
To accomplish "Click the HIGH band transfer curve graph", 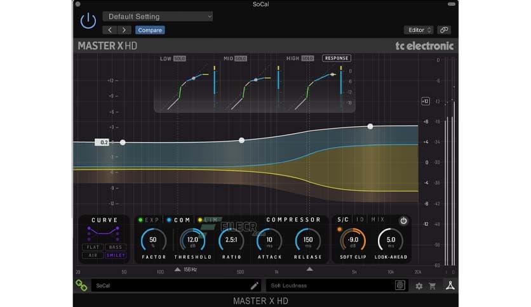I will (315, 88).
